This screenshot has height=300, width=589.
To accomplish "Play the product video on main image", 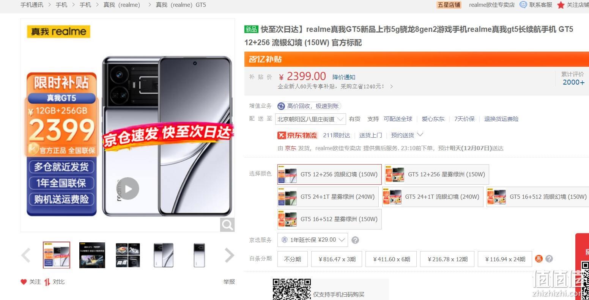I will pos(128,188).
